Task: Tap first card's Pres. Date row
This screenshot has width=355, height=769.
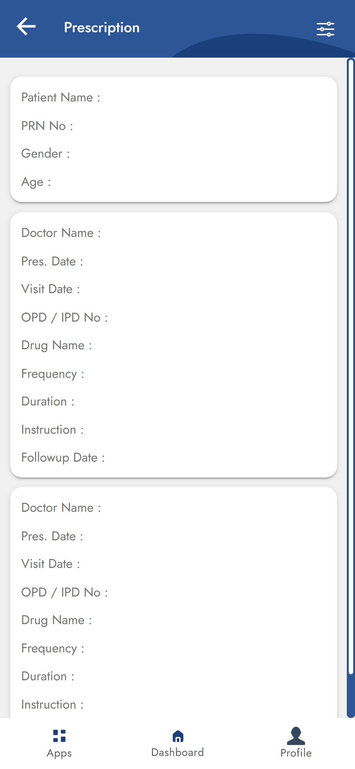Action: (52, 261)
